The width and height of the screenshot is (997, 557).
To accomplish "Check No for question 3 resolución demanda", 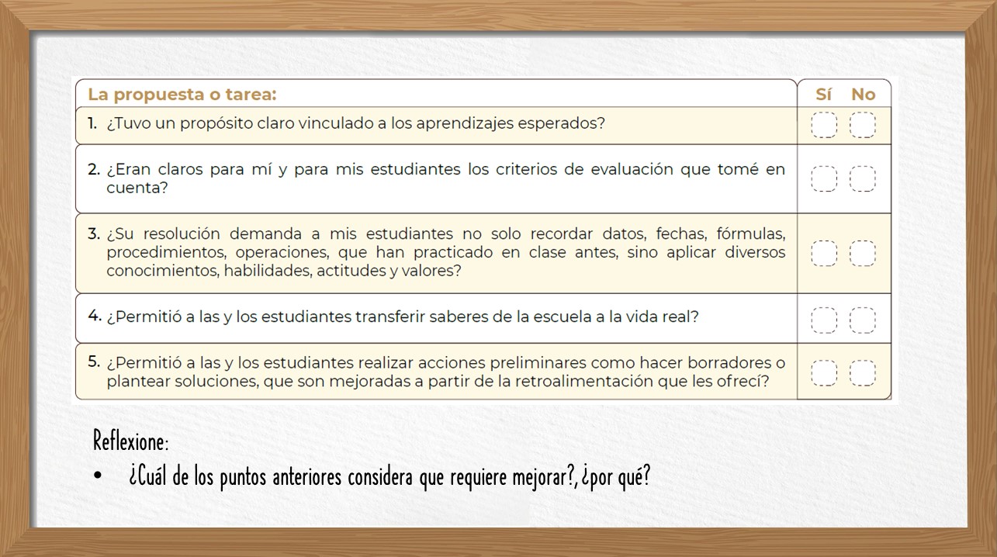I will tap(863, 254).
